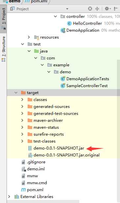
Task: Collapse the com package under test
Action: click(36, 58)
